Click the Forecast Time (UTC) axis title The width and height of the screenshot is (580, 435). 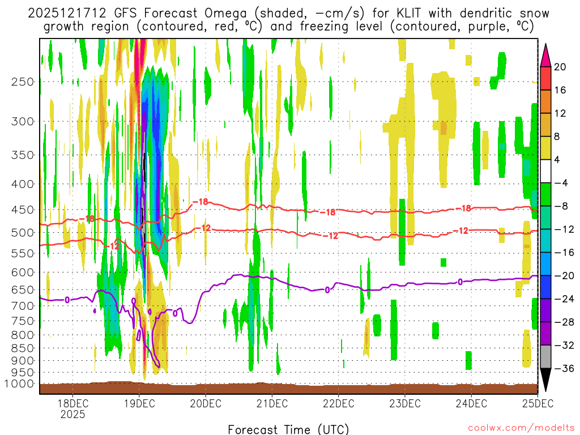(288, 429)
